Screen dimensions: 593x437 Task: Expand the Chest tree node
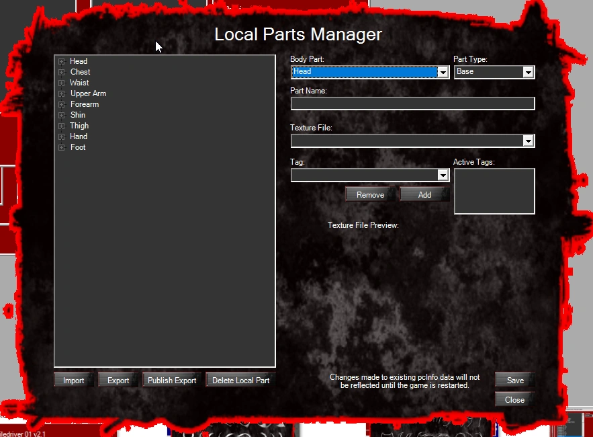tap(60, 71)
